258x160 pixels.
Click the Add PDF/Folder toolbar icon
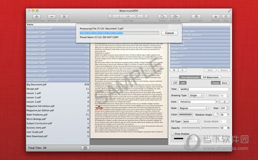click(37, 17)
